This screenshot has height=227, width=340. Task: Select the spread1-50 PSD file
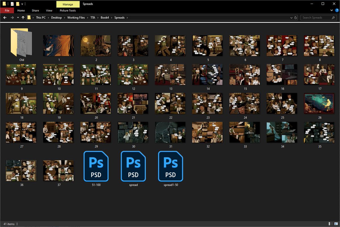coord(171,167)
